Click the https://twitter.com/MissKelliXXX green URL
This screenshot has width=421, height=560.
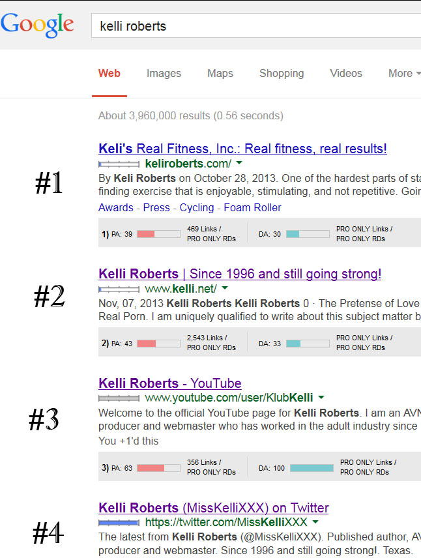pos(226,522)
